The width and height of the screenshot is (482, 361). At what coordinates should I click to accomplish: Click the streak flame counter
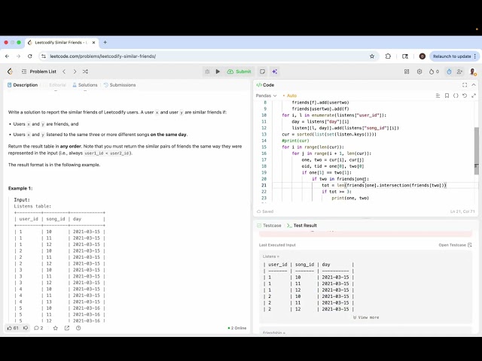pyautogui.click(x=434, y=71)
